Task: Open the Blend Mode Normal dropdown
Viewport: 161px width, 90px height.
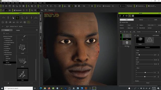Action: coord(154,28)
